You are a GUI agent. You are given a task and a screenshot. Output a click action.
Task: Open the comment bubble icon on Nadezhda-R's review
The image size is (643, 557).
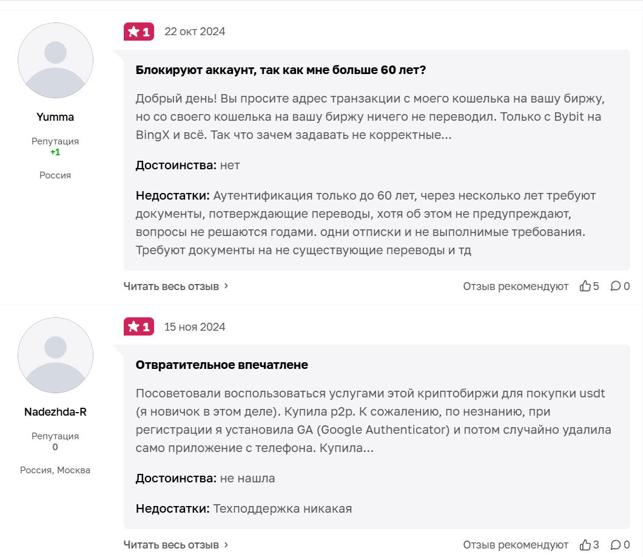coord(616,544)
